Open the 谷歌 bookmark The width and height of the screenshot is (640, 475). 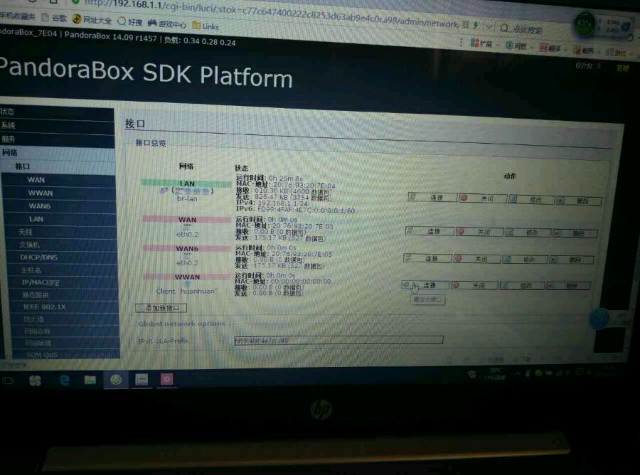55,18
